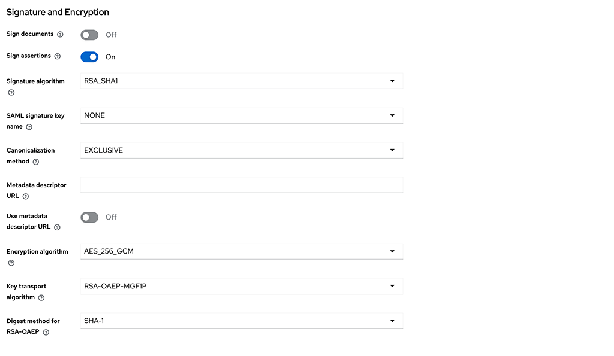This screenshot has height=356, width=614.
Task: View help for Digest method for RSA-OAEP
Action: pyautogui.click(x=46, y=331)
